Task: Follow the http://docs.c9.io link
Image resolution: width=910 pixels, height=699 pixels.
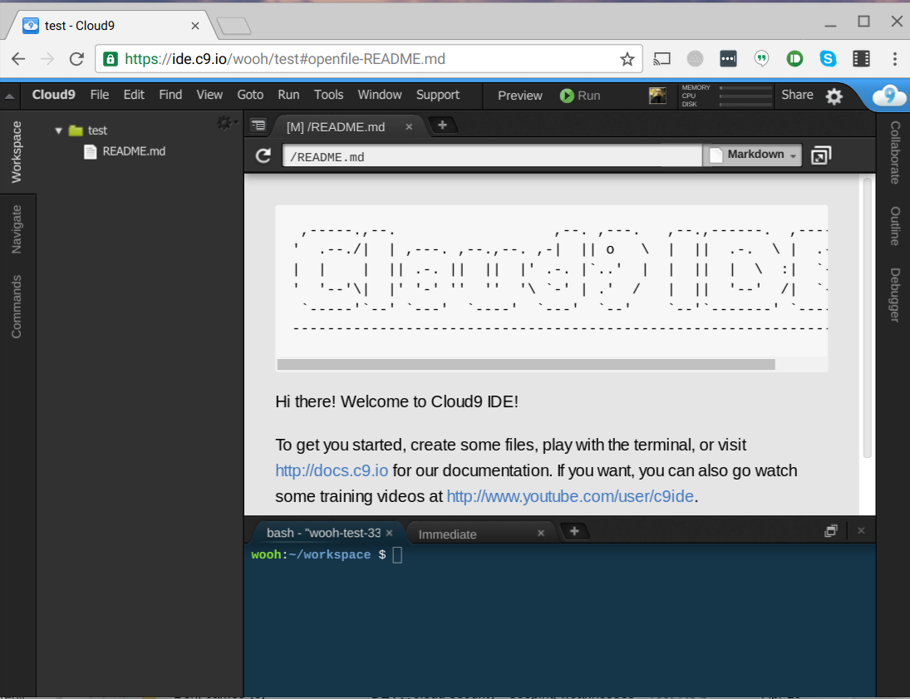Action: point(332,470)
